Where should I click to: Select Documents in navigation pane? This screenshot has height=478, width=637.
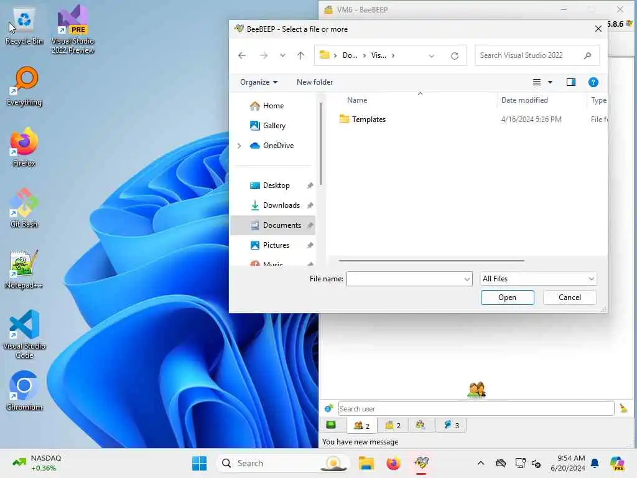coord(273,225)
